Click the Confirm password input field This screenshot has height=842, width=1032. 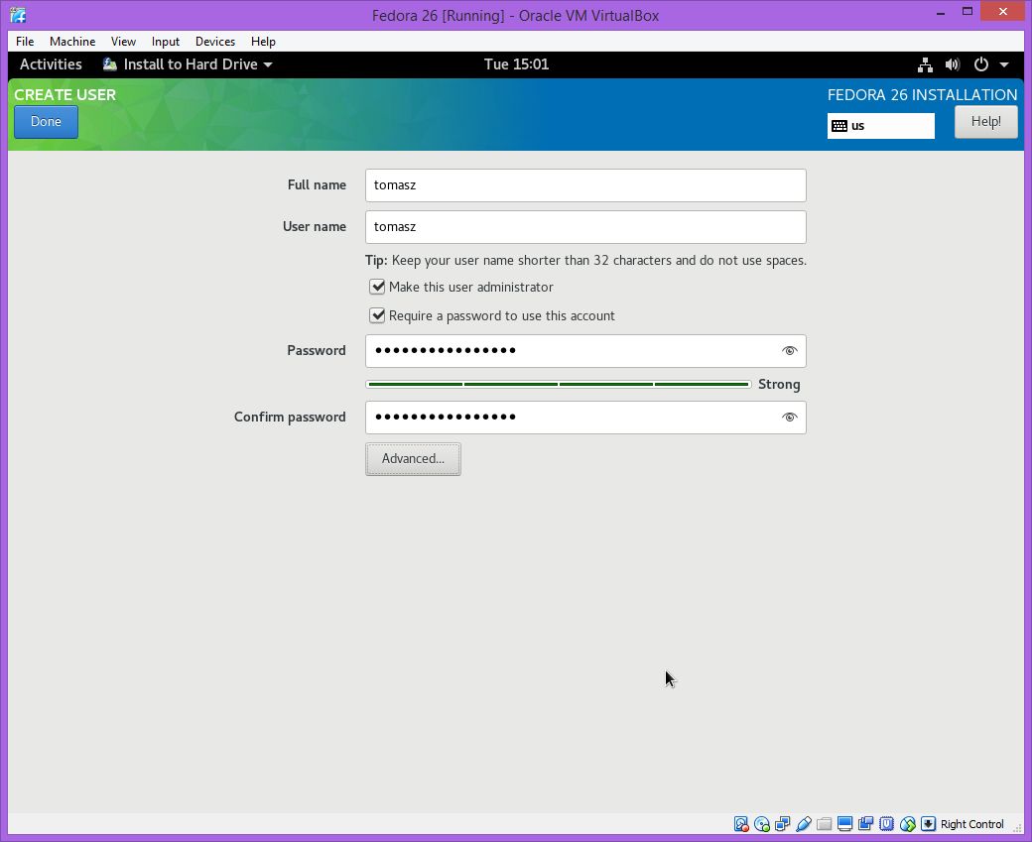pos(585,418)
